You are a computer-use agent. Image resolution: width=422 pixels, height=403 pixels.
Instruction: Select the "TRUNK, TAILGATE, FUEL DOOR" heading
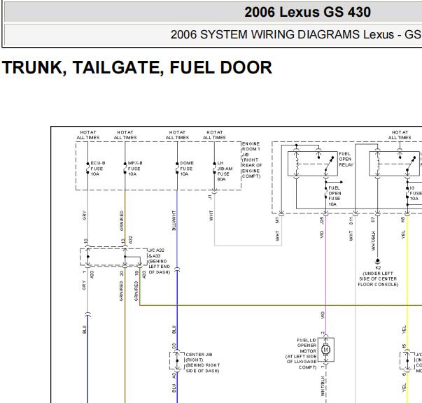(x=137, y=67)
